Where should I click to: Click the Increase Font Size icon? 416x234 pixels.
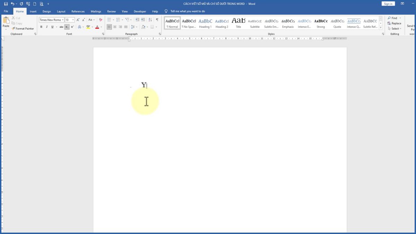78,20
